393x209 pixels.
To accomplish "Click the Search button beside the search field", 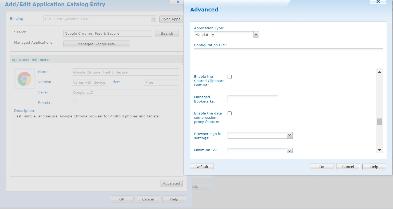I will 167,33.
